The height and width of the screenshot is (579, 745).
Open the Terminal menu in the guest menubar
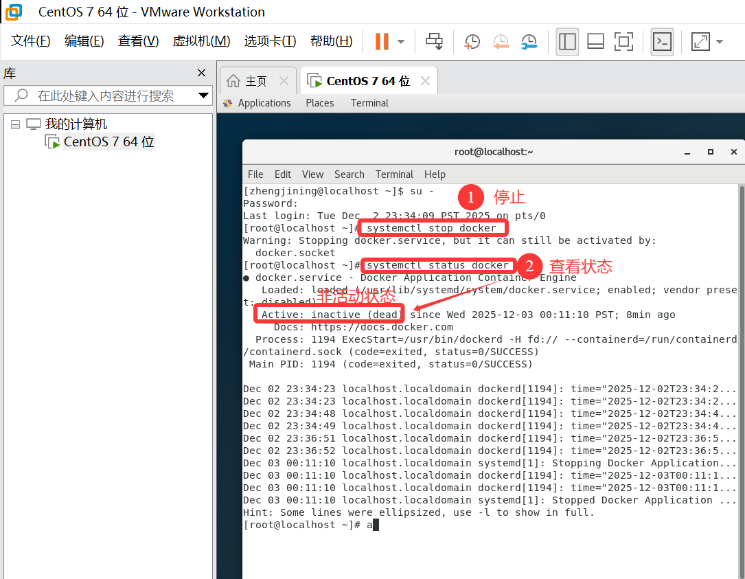pyautogui.click(x=369, y=102)
